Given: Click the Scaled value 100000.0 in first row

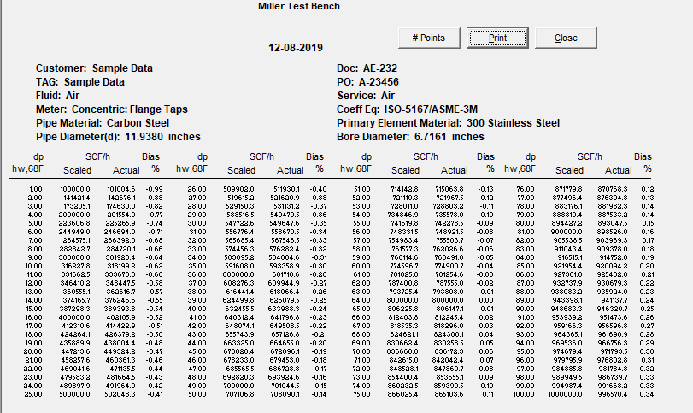Looking at the screenshot, I should [76, 188].
